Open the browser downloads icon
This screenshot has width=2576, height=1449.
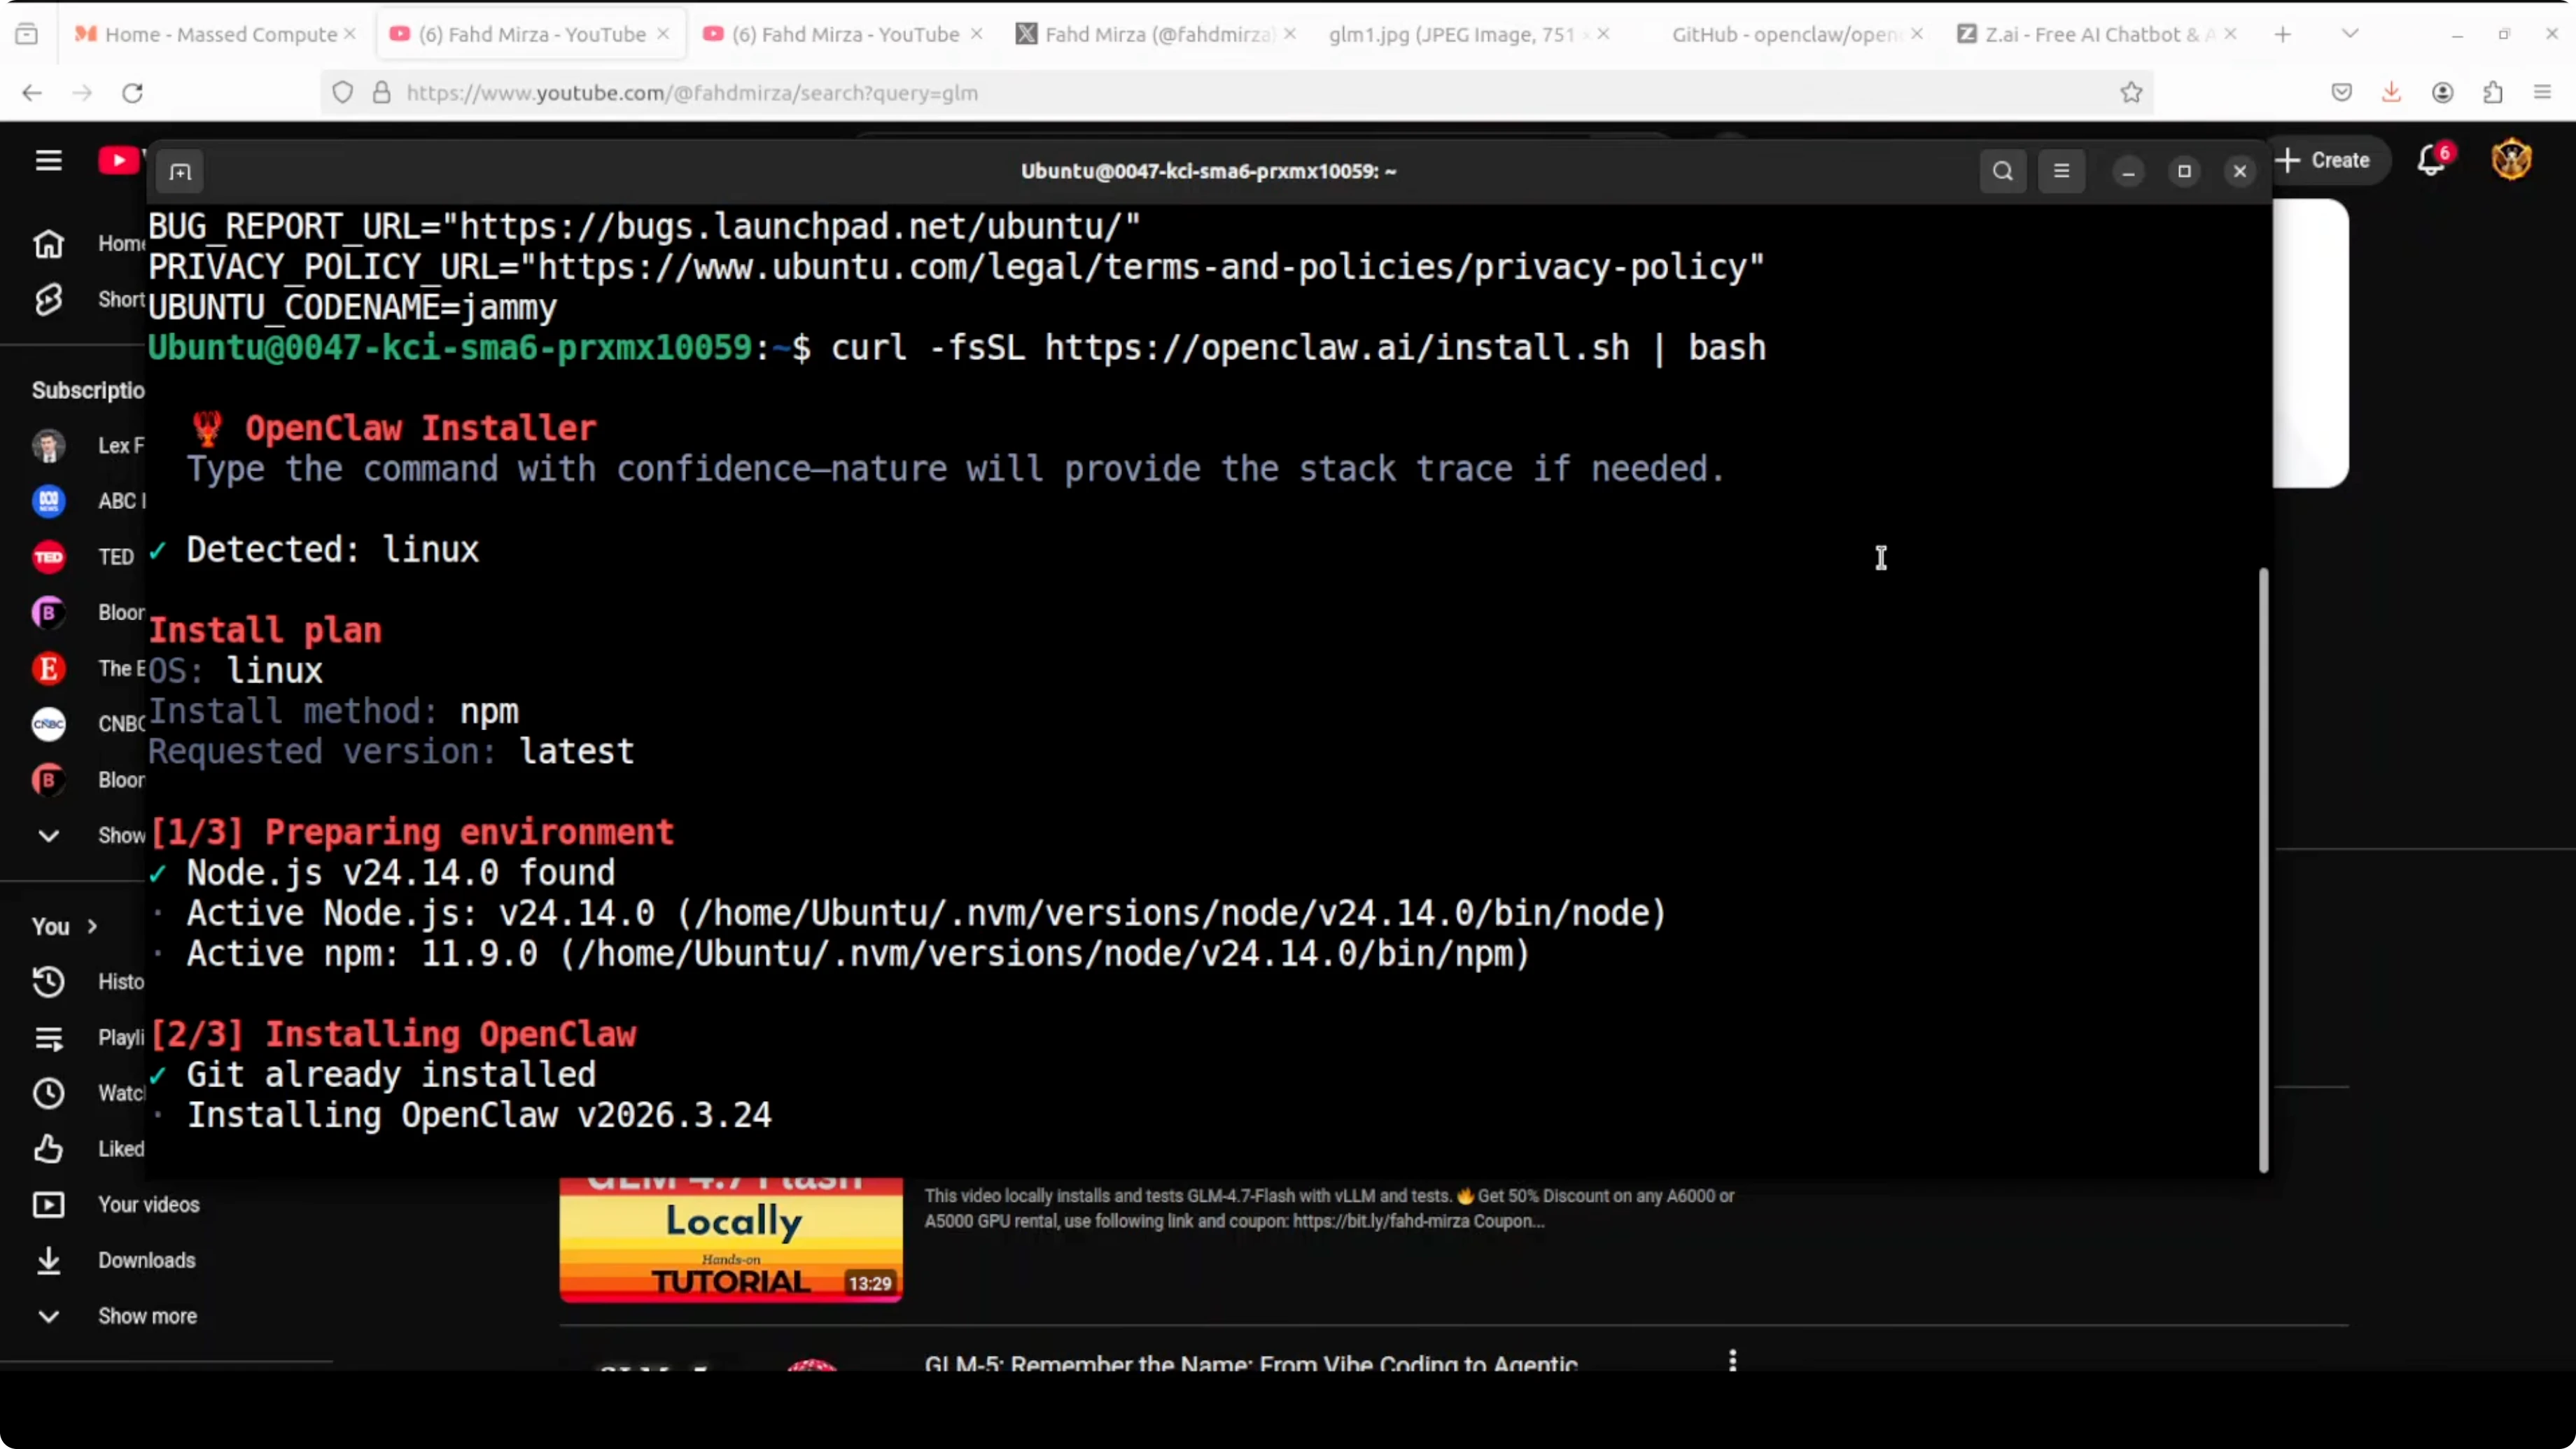(2391, 92)
